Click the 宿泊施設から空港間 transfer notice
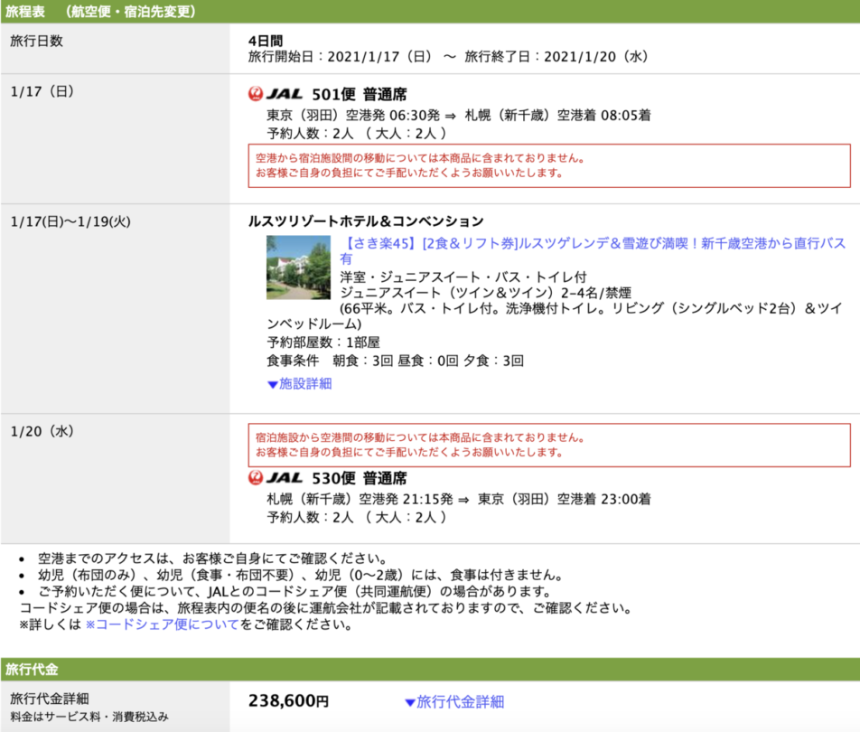The image size is (860, 732). click(549, 445)
